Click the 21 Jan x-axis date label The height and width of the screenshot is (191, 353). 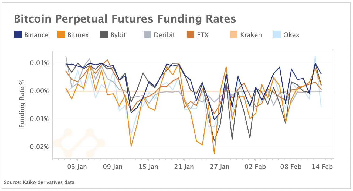click(x=184, y=167)
